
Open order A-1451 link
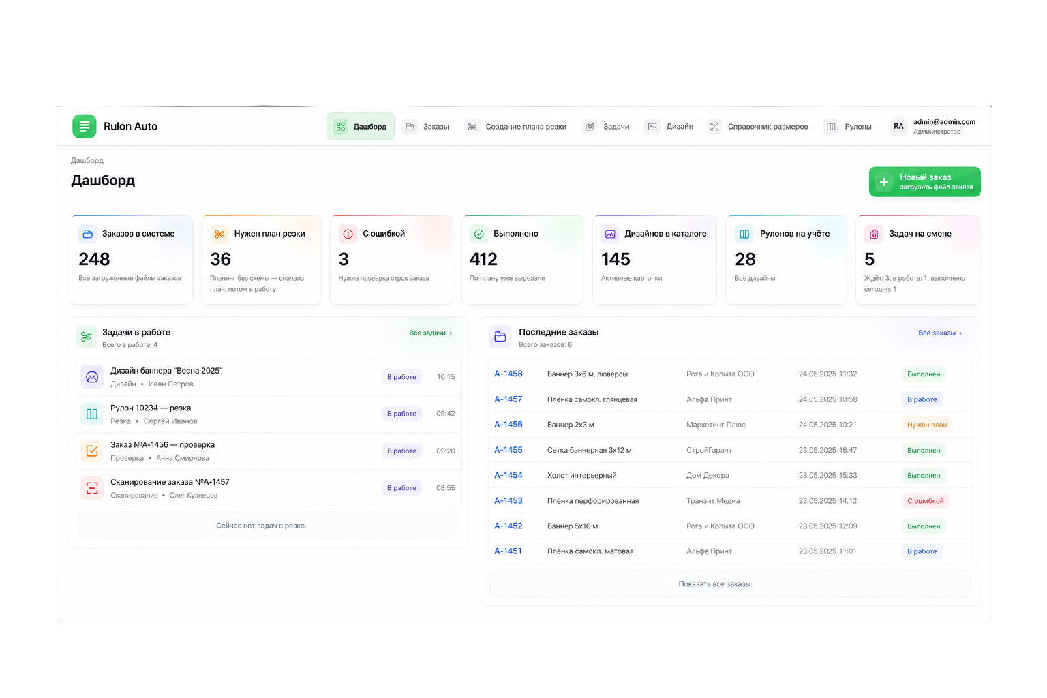click(509, 551)
